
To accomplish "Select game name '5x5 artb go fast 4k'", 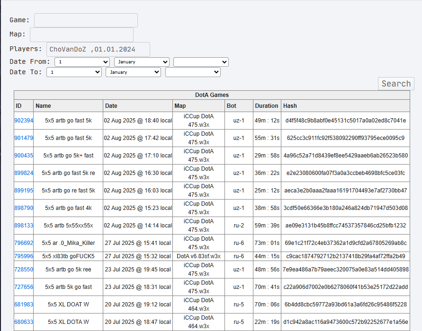I will 68,208.
